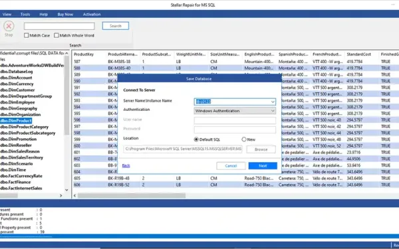The width and height of the screenshot is (399, 249).
Task: Select the New location radio button
Action: click(x=244, y=139)
